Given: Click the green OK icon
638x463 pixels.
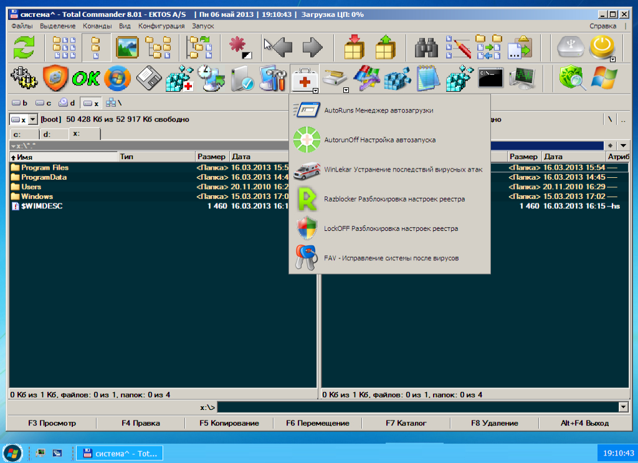Looking at the screenshot, I should coord(86,78).
